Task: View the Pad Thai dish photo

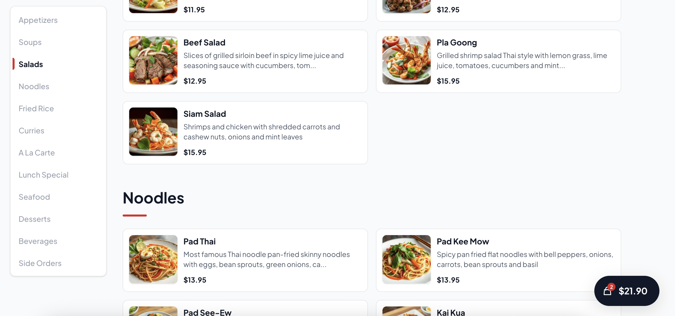Action: point(153,259)
